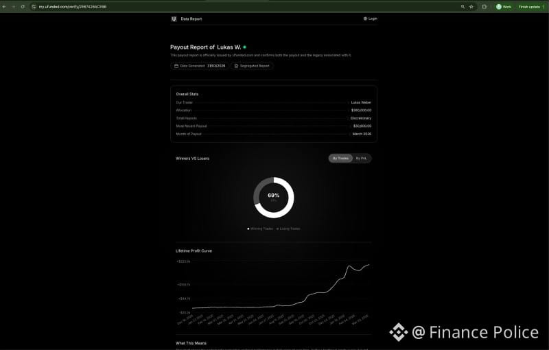Open the Work profile button
Viewport: 549px width, 350px height.
pyautogui.click(x=504, y=7)
